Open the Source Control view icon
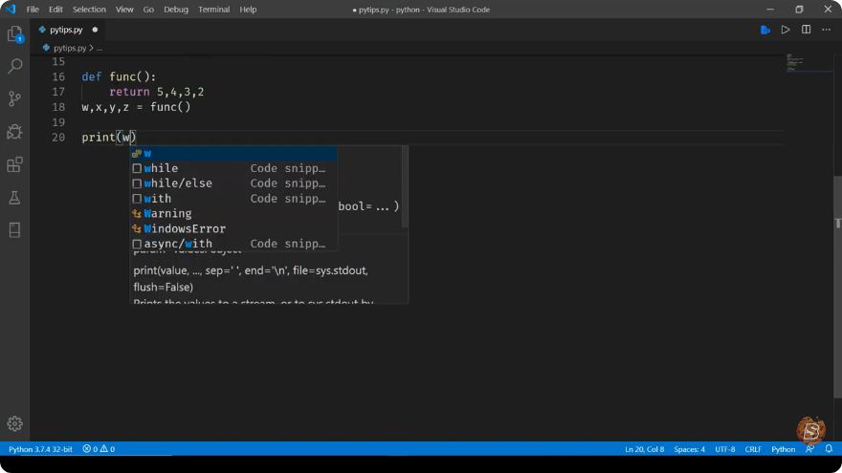 [14, 98]
